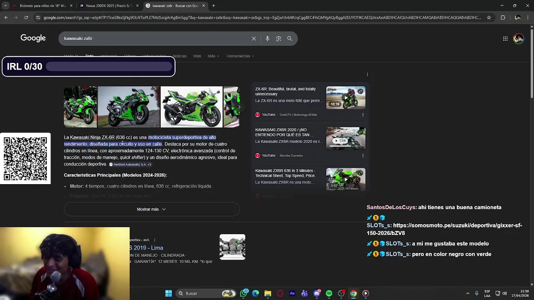Open the Chrome profile avatar in the toolbar

(x=518, y=17)
